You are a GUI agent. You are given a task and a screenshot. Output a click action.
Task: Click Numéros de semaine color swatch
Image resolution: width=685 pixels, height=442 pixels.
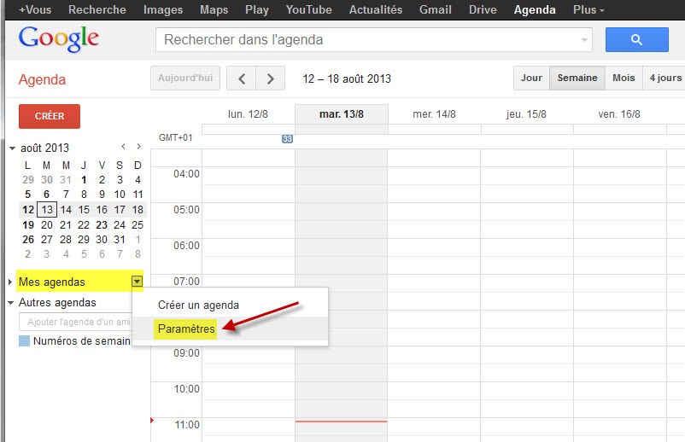click(x=24, y=340)
